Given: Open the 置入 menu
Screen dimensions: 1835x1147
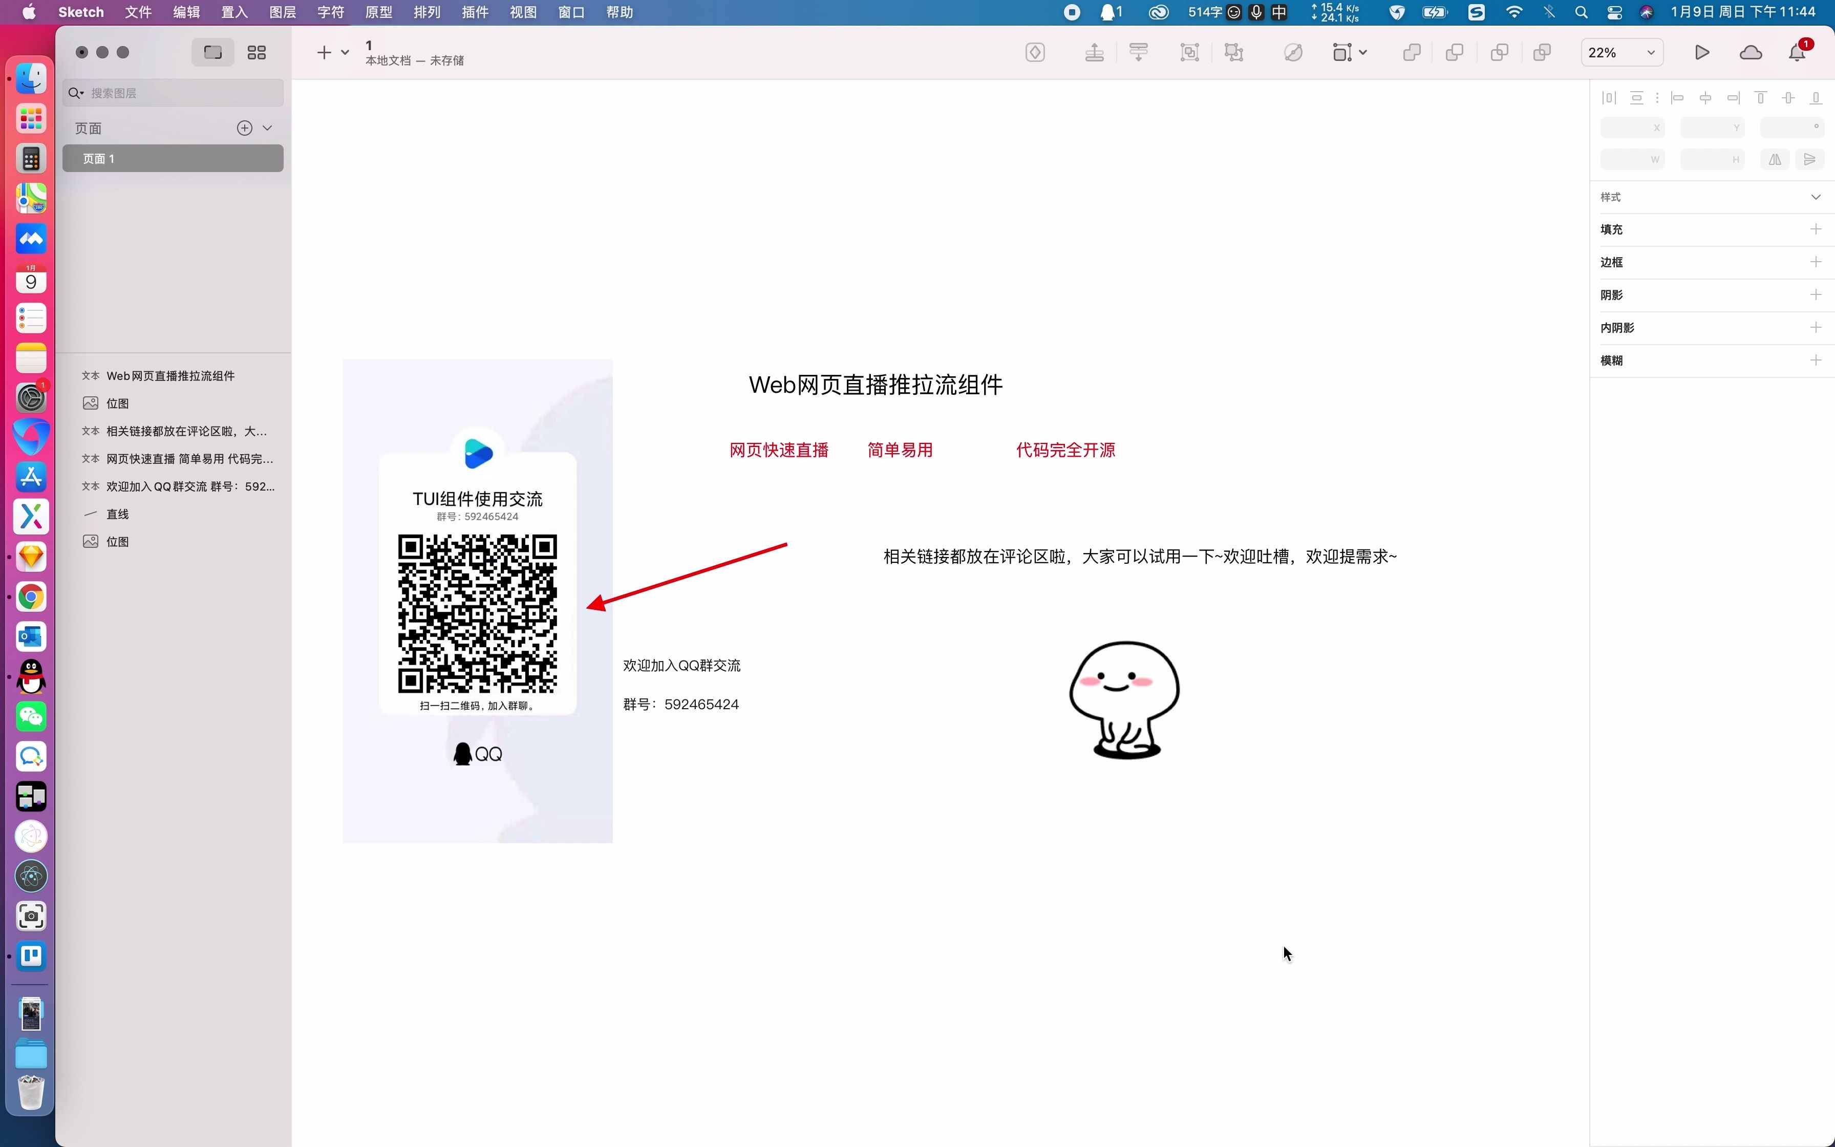Looking at the screenshot, I should pyautogui.click(x=234, y=12).
